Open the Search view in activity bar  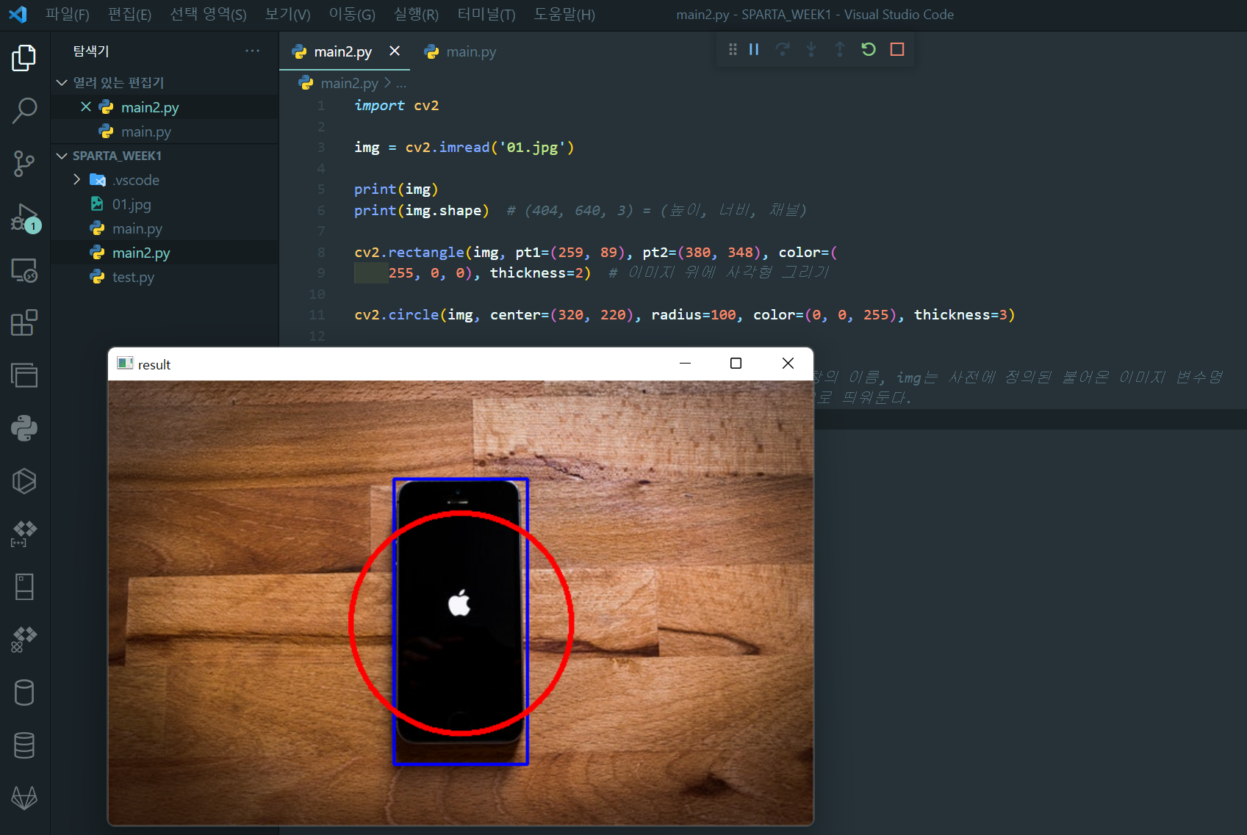pyautogui.click(x=24, y=111)
